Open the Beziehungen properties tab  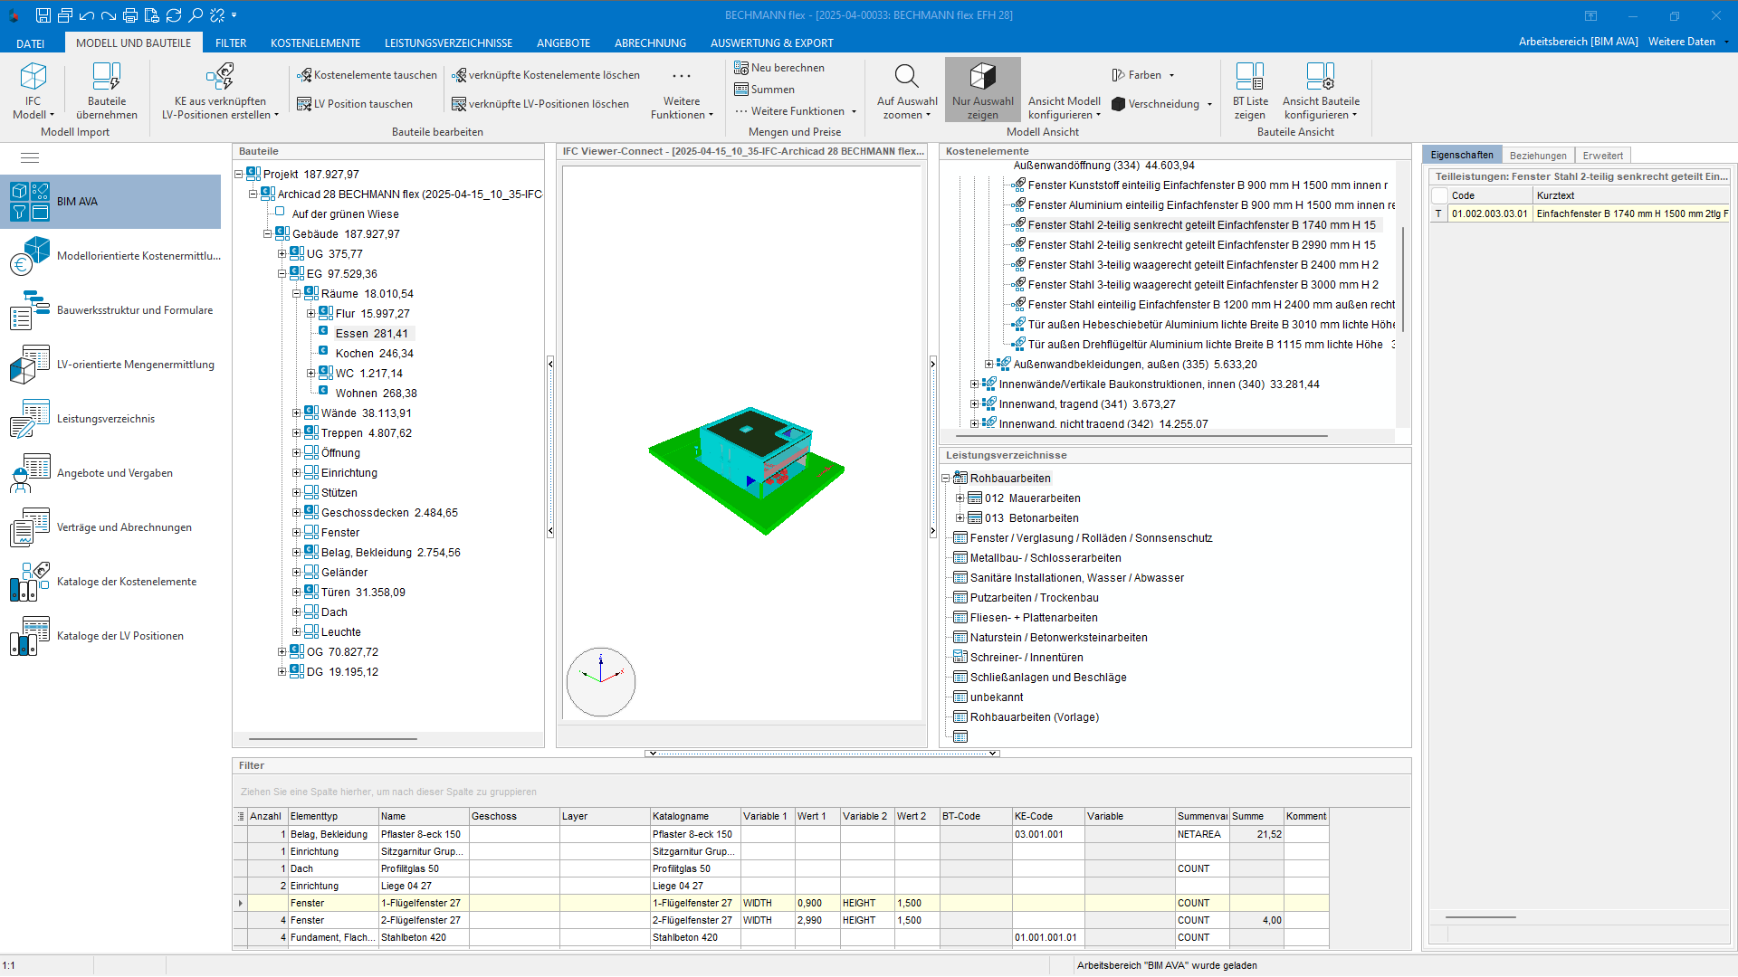1537,156
